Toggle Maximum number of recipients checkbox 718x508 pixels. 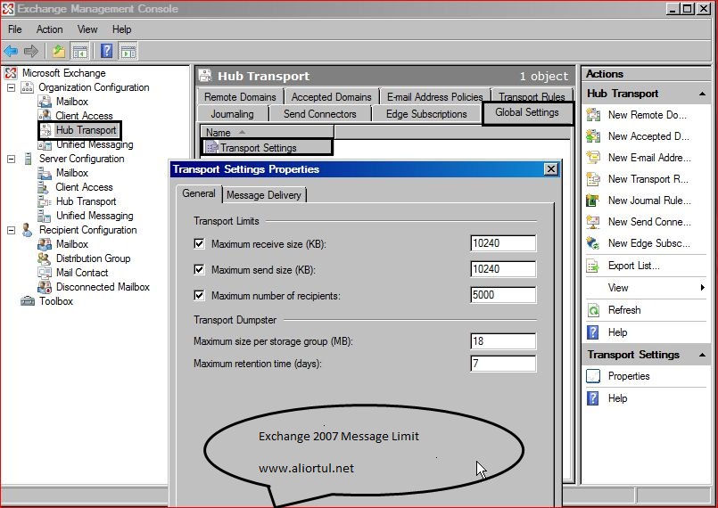pyautogui.click(x=199, y=295)
